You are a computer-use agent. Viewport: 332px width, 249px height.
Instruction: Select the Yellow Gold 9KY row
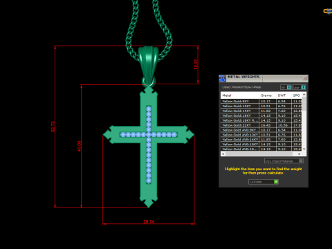[261, 101]
